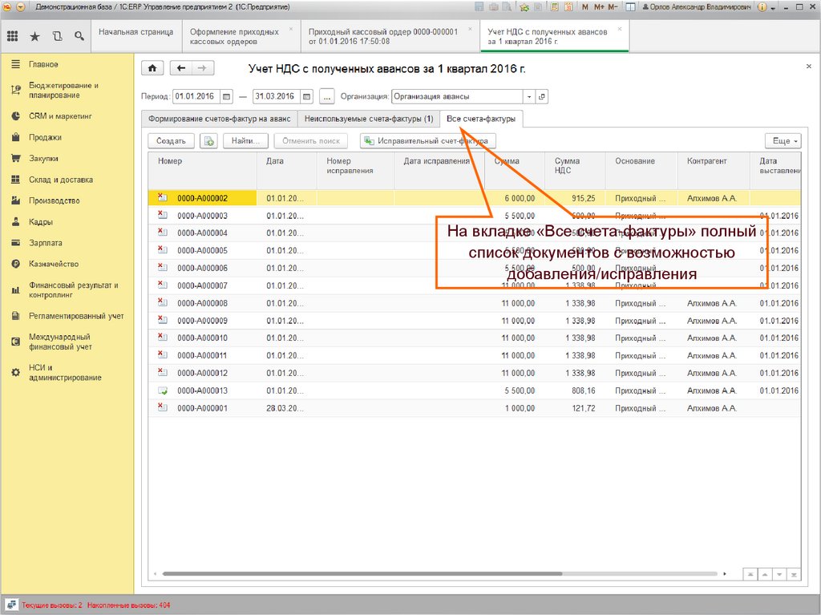Open calendar picker for start date 01.01.2016
The width and height of the screenshot is (821, 615).
[226, 97]
